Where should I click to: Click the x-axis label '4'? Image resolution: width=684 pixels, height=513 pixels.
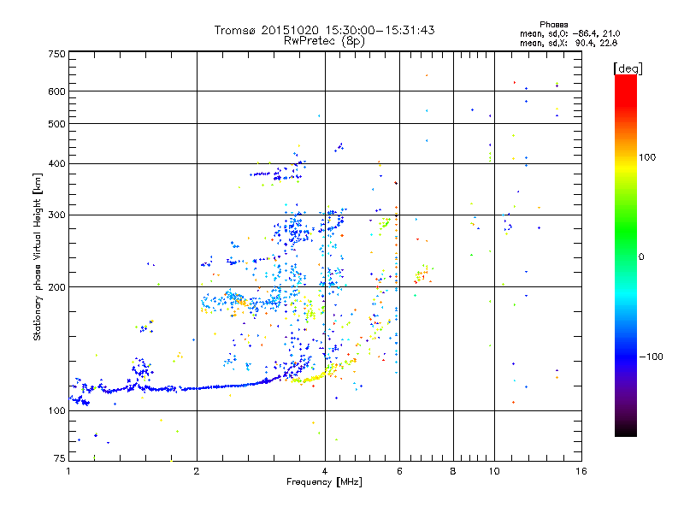pyautogui.click(x=325, y=471)
